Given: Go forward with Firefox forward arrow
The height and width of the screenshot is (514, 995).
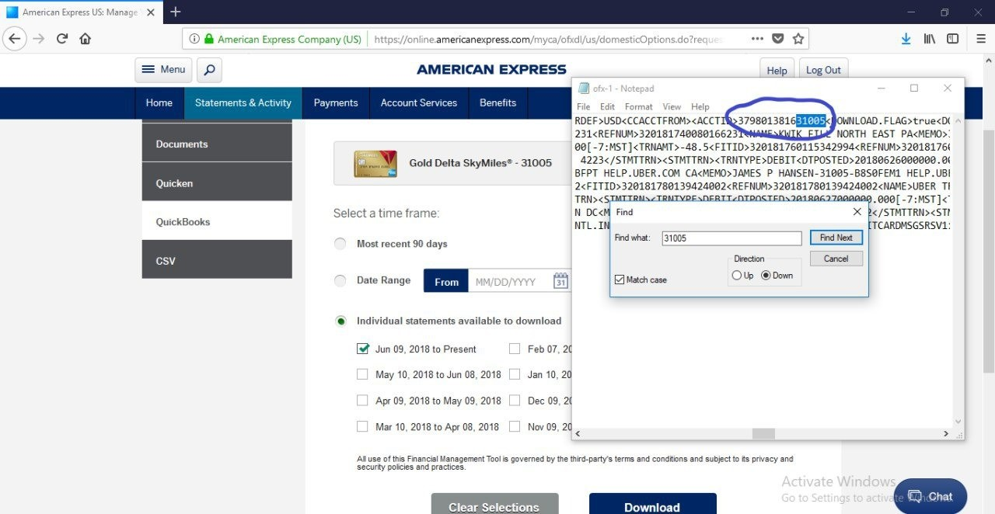Looking at the screenshot, I should click(x=38, y=39).
